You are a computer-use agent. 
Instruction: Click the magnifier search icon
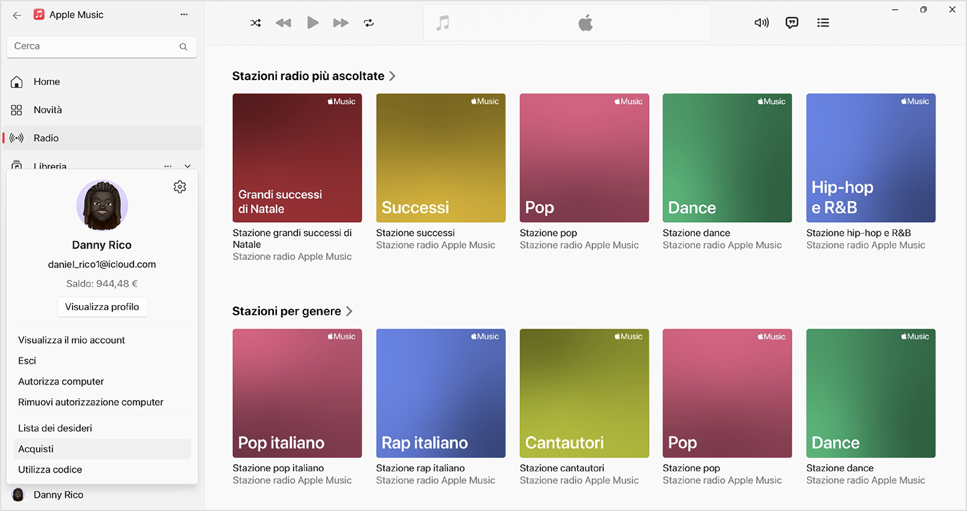point(183,47)
